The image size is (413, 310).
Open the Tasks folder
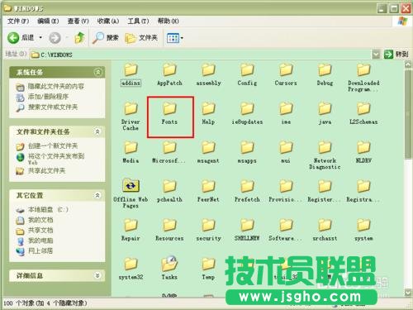tap(169, 269)
